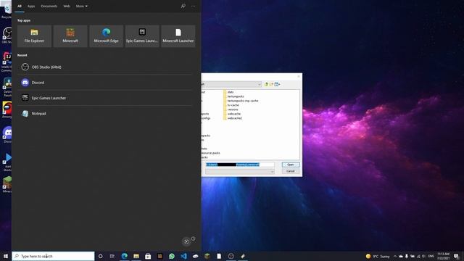
Task: Launch Epic Games Launcher tile in Top apps
Action: pyautogui.click(x=142, y=36)
